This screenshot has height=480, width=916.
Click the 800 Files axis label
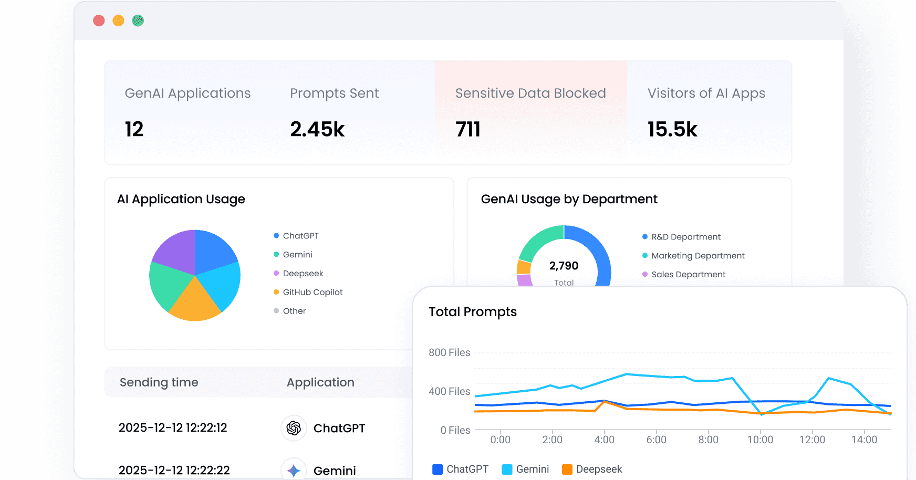450,352
